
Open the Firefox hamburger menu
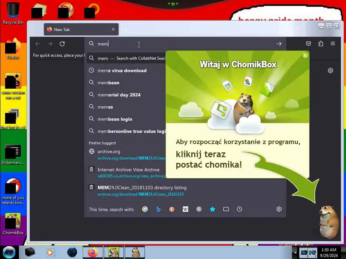(x=333, y=44)
